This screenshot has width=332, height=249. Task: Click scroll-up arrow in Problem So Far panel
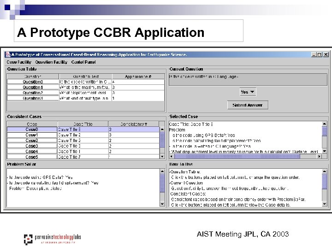point(162,172)
